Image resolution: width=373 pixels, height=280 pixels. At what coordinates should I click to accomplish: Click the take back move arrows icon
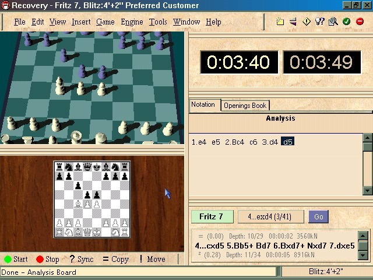tap(293, 22)
